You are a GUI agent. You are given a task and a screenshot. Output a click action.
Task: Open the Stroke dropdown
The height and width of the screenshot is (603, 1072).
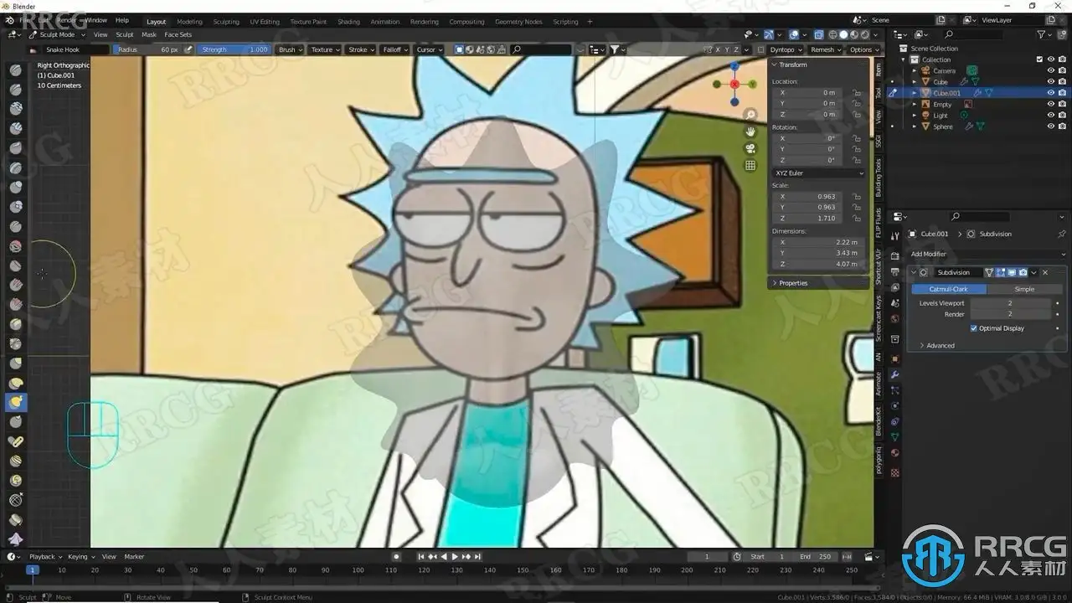[360, 49]
